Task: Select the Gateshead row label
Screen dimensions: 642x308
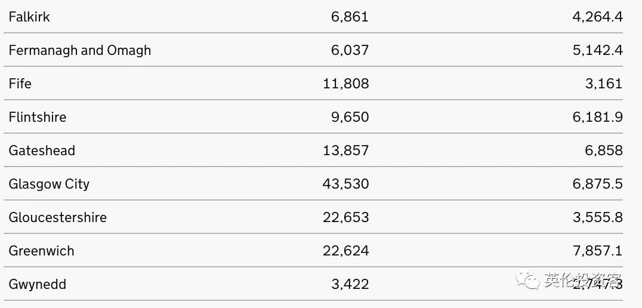Action: (x=42, y=151)
